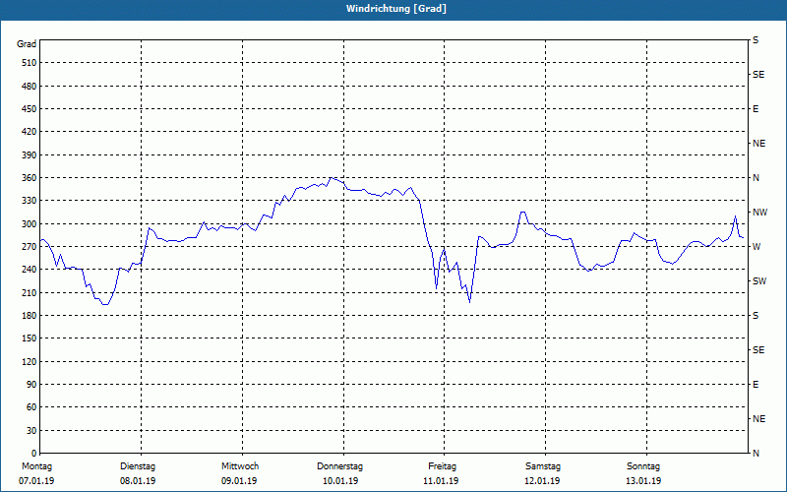The width and height of the screenshot is (787, 492).
Task: Click the 510 value on the y-axis
Action: [30, 63]
